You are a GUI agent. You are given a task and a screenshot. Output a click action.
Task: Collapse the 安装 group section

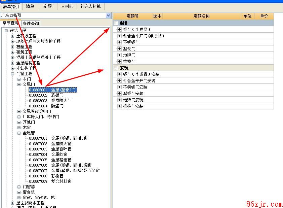coord(116,68)
